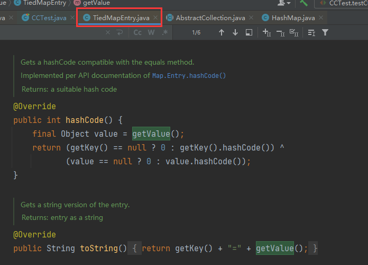Screen dimensions: 368x265
Task: Select all search occurrences
Action: click(294, 32)
